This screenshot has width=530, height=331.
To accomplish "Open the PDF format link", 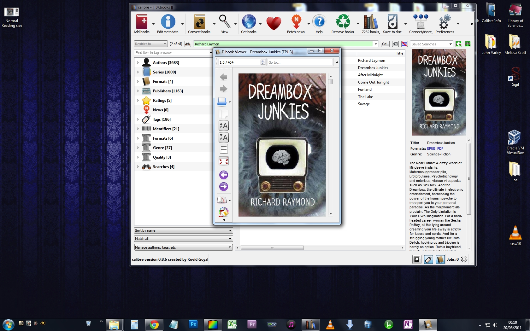I will coord(440,148).
